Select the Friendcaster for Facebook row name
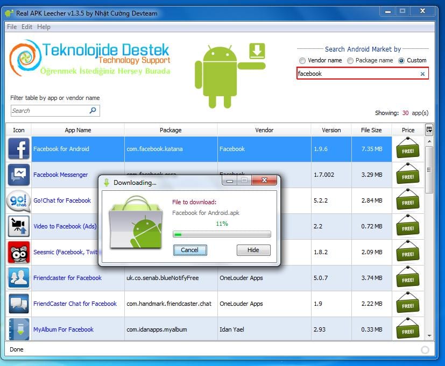 click(68, 278)
